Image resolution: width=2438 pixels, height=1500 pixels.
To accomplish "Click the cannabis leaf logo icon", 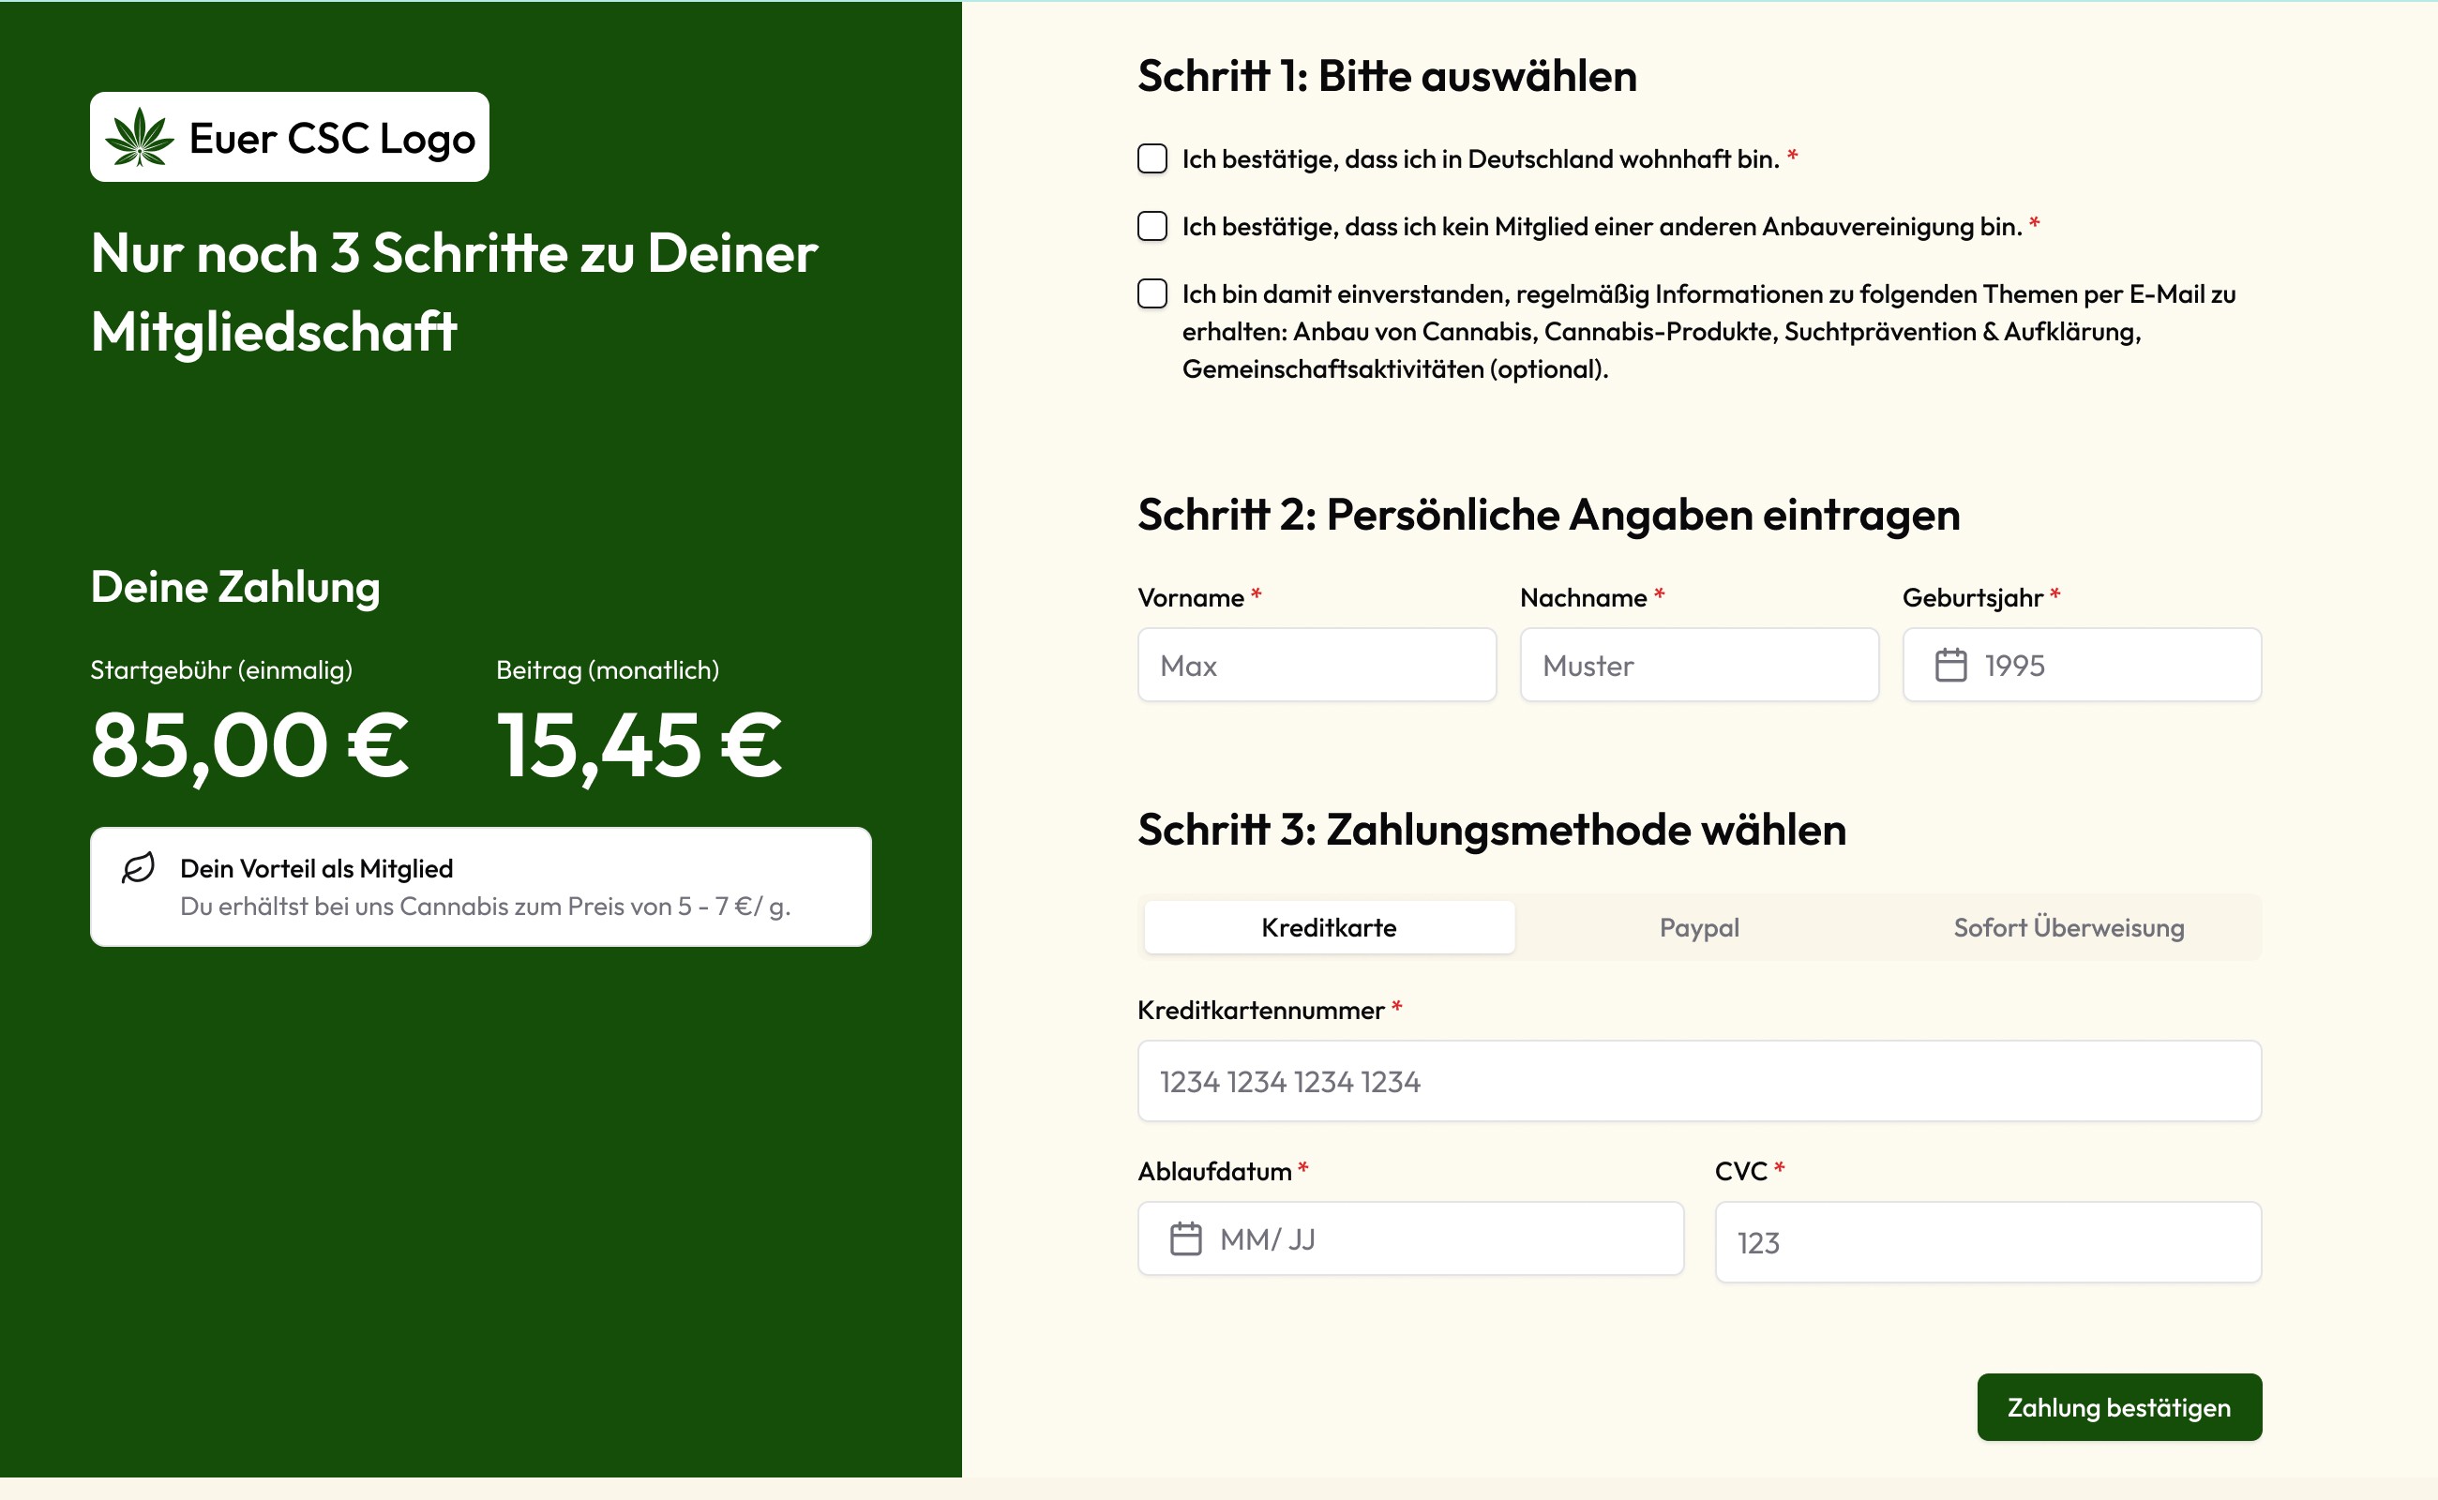I will click(x=140, y=137).
